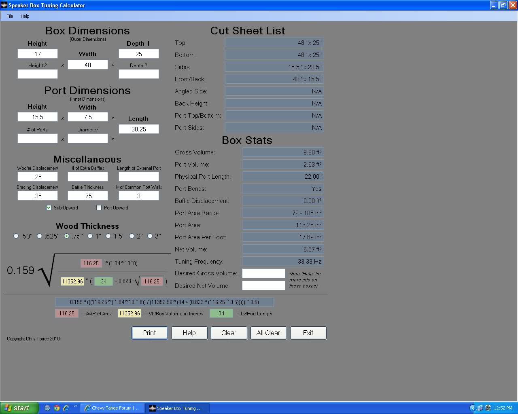The image size is (518, 414).
Task: Click the # of Extra Baffles field
Action: [88, 177]
